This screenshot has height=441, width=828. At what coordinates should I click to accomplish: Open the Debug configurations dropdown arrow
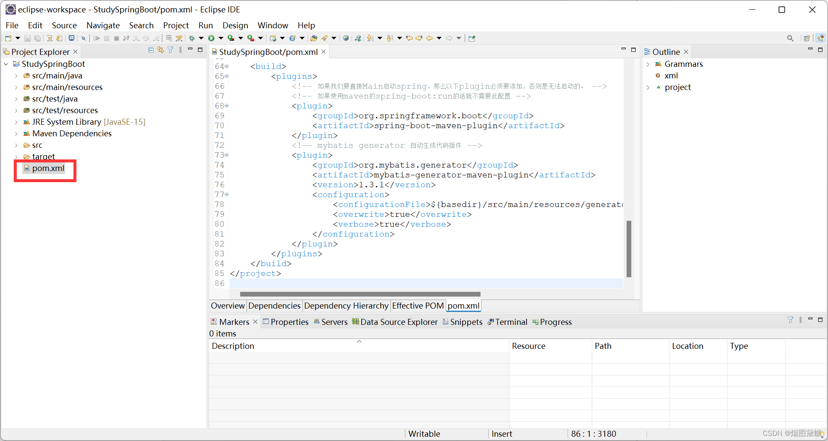click(x=201, y=38)
